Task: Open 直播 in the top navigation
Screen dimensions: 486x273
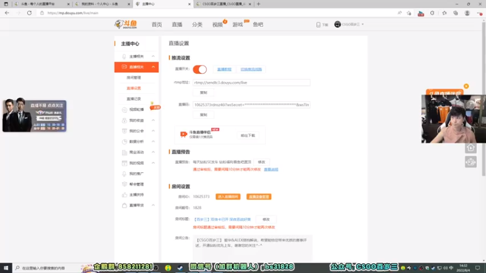Action: (177, 24)
